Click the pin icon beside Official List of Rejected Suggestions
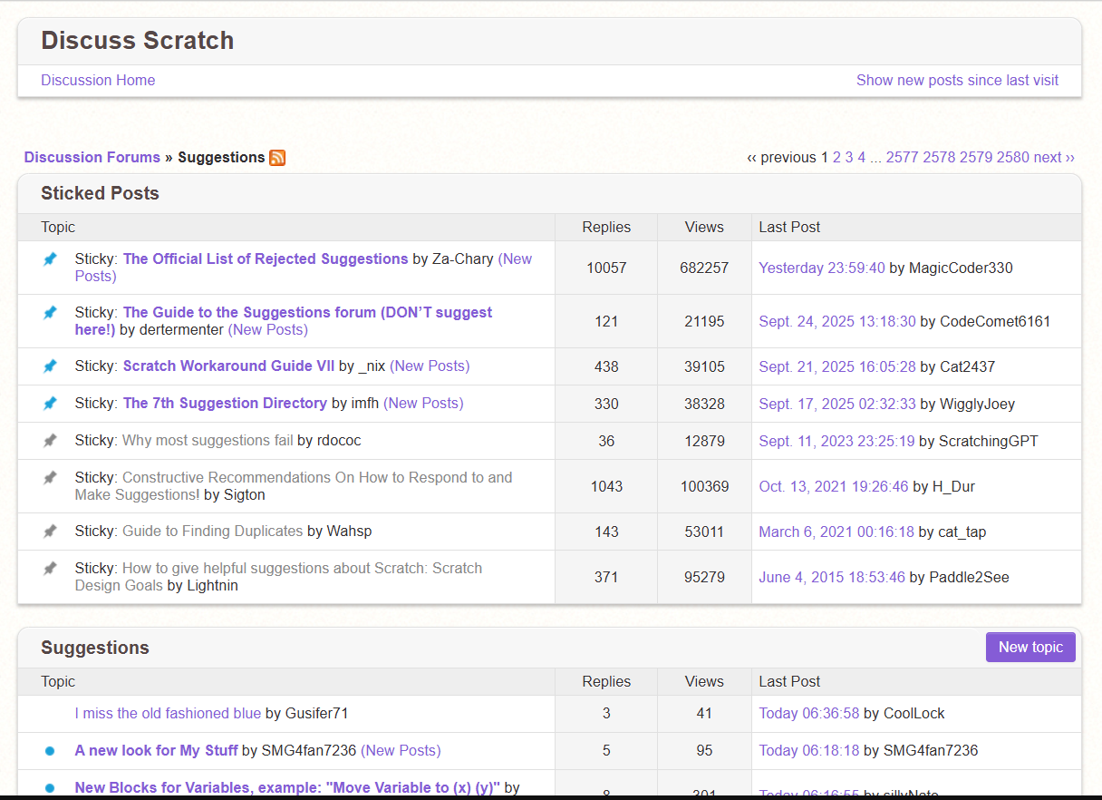Viewport: 1102px width, 800px height. click(51, 259)
